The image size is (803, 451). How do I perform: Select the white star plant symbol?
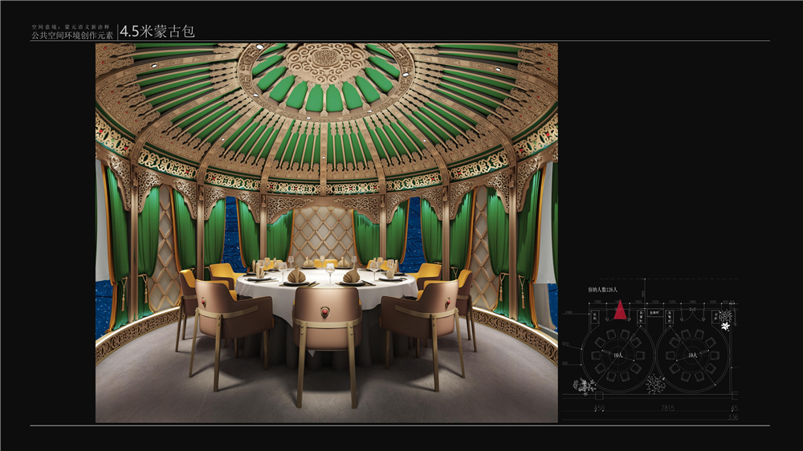[727, 326]
